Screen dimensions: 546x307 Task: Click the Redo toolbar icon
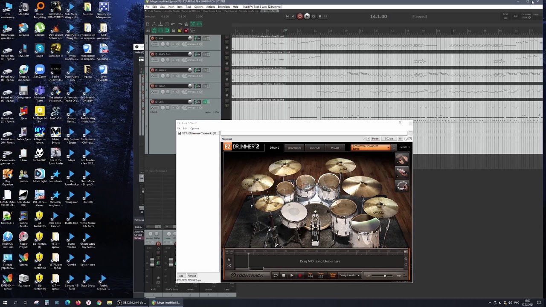(x=180, y=24)
